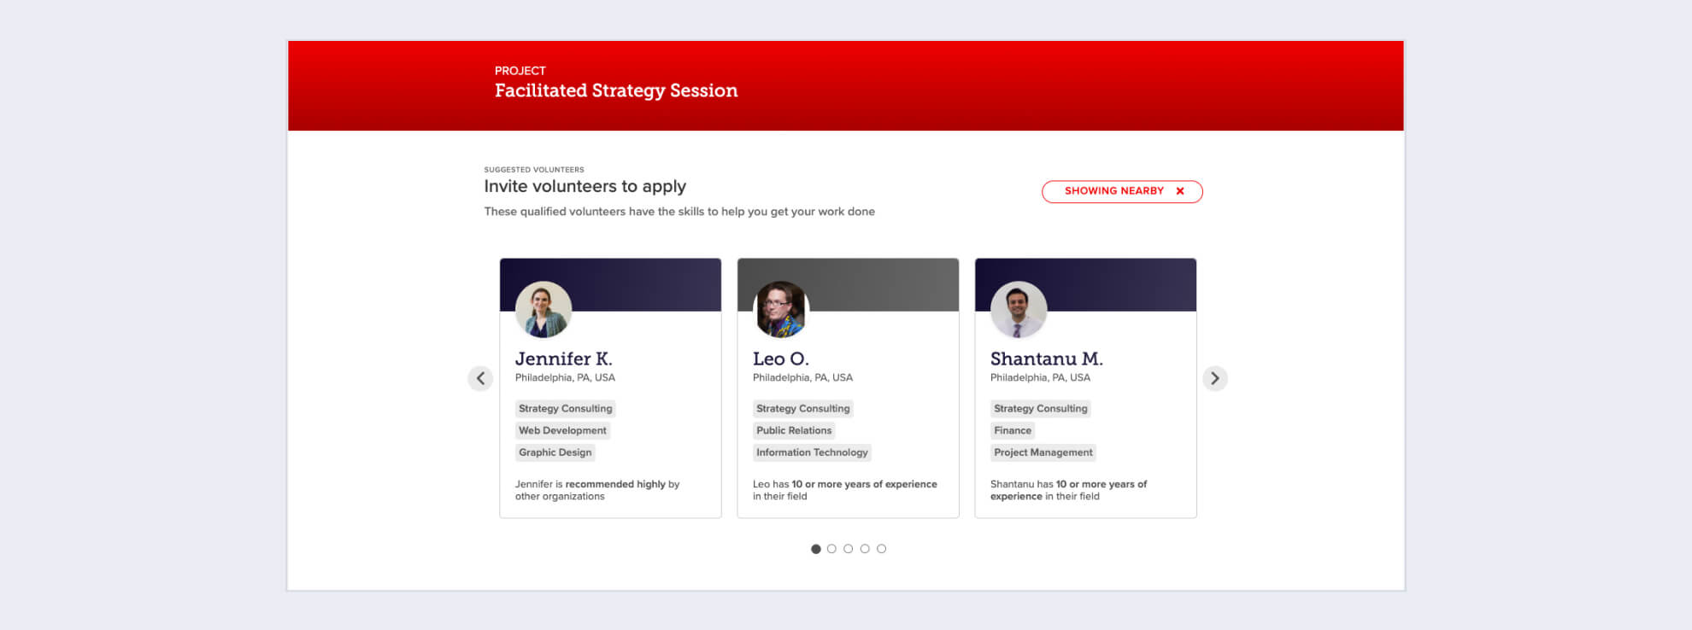Go to the third carousel page dot
Screen dimensions: 1692x630
[x=848, y=549]
